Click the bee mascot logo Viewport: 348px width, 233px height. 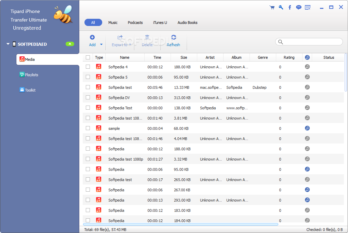(63, 15)
